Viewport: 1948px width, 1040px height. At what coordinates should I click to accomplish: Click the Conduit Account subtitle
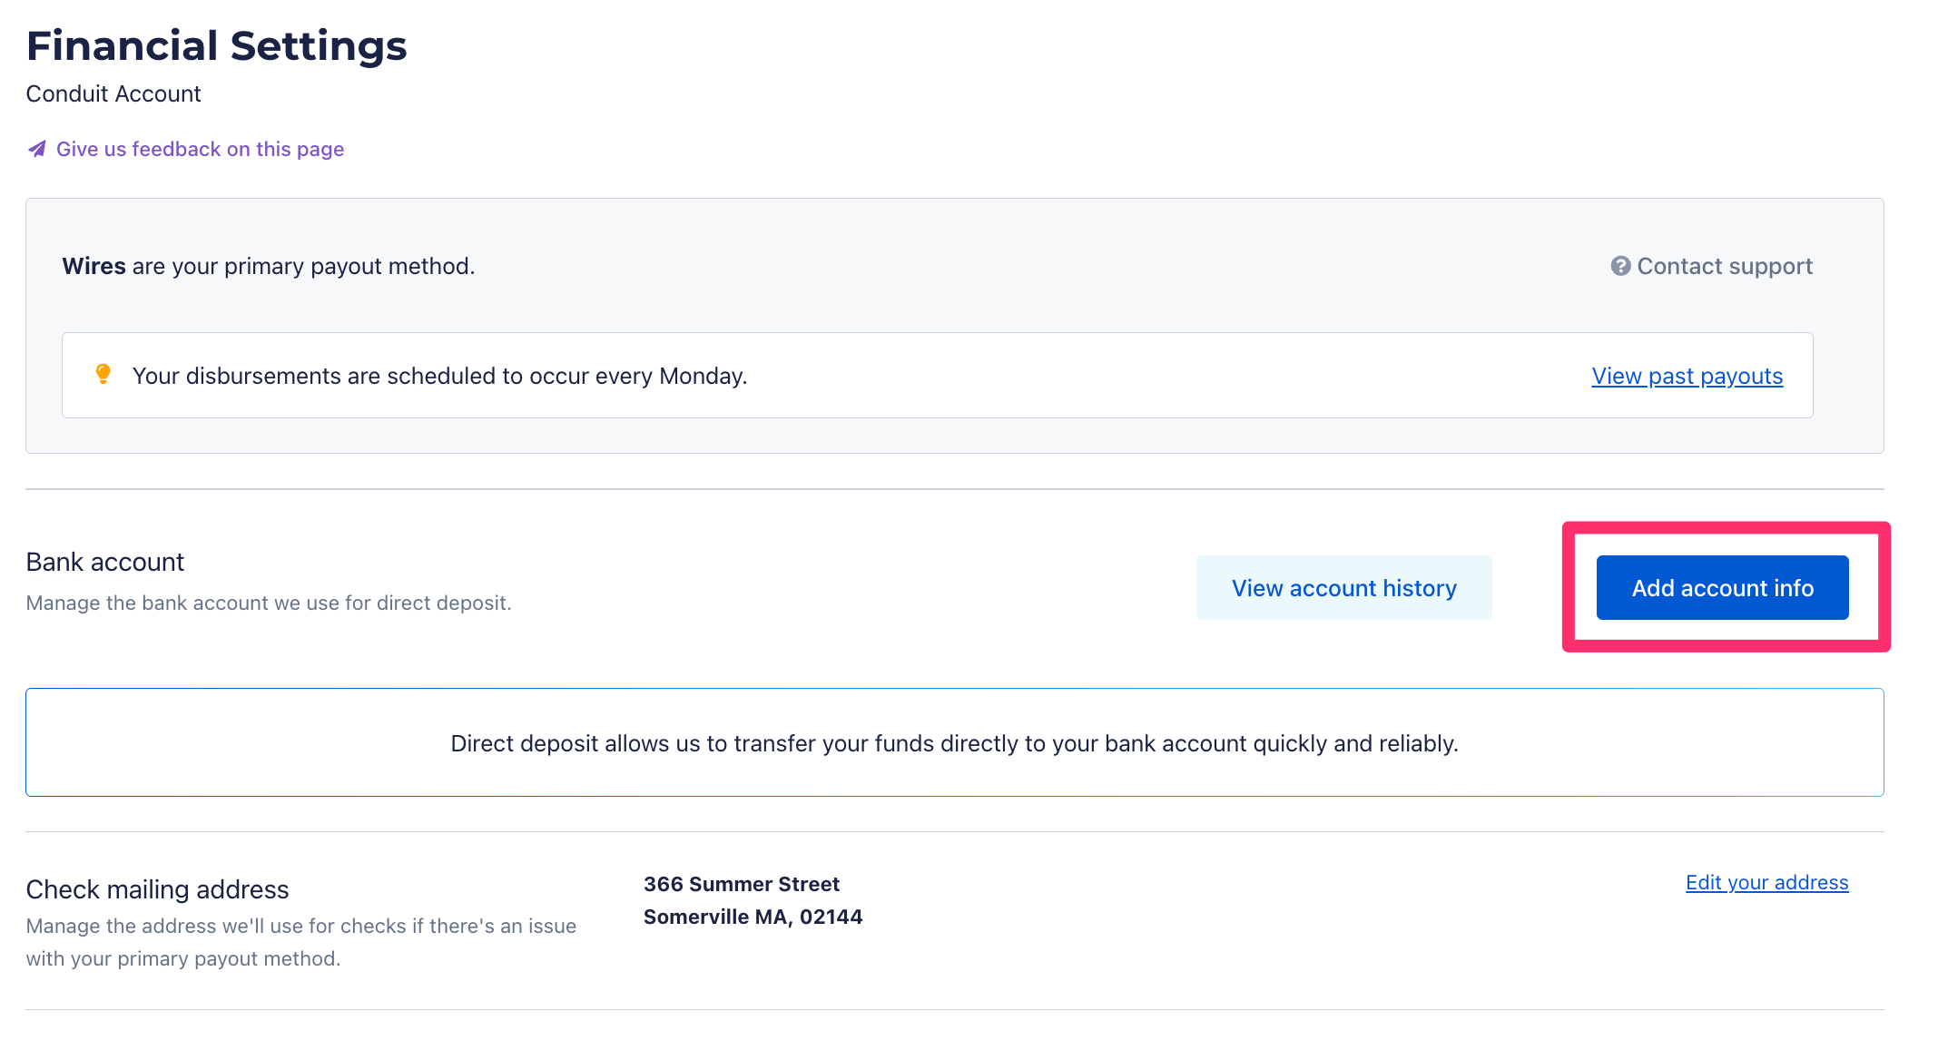pos(113,93)
